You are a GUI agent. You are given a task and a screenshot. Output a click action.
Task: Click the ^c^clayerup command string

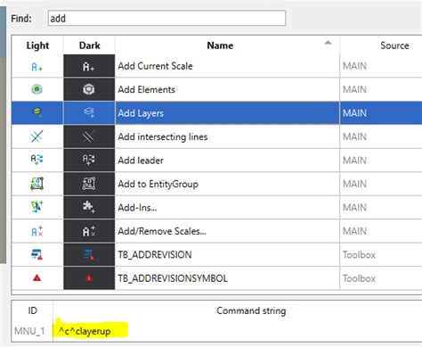[85, 331]
